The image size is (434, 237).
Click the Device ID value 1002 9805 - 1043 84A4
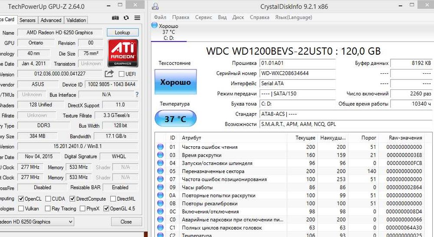pyautogui.click(x=112, y=84)
